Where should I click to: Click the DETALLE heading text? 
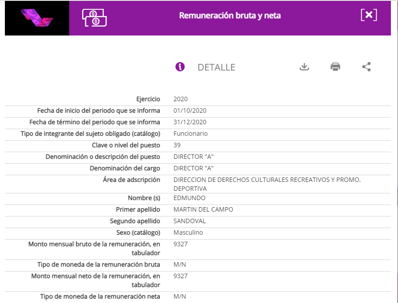tap(216, 67)
